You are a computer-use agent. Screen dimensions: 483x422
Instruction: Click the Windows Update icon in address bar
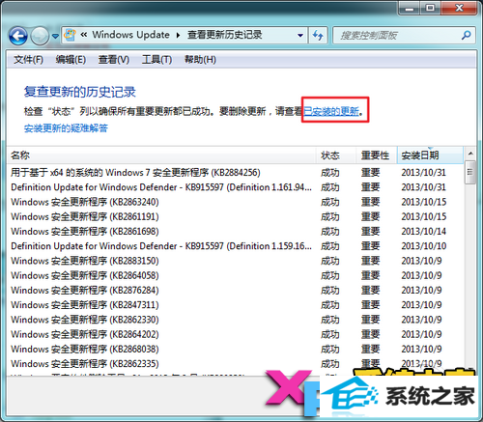(x=70, y=35)
